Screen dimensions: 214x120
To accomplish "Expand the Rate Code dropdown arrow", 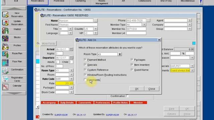I will pos(71,79).
